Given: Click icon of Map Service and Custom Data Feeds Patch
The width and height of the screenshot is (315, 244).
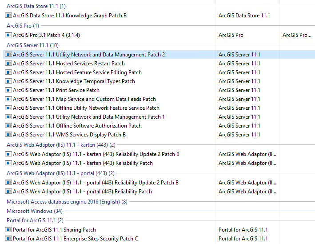Looking at the screenshot, I should (x=8, y=99).
